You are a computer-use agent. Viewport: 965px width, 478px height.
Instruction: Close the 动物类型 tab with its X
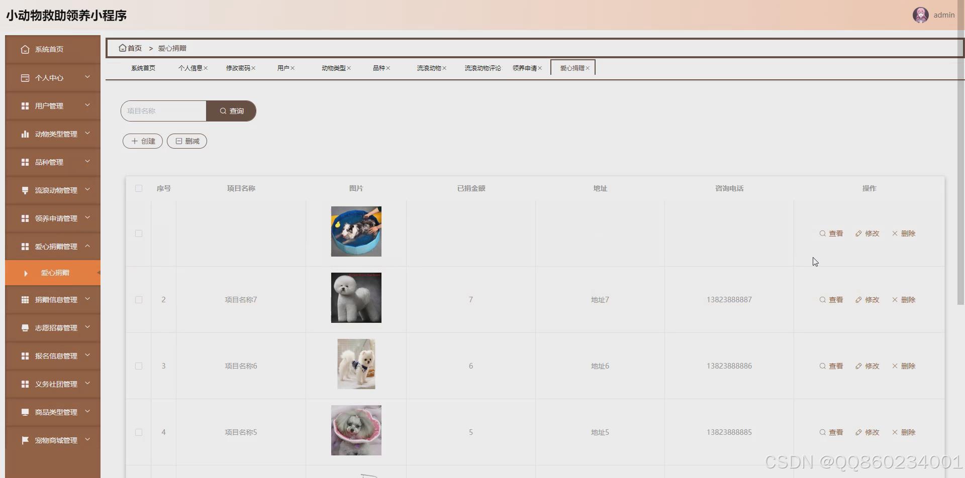pos(349,68)
